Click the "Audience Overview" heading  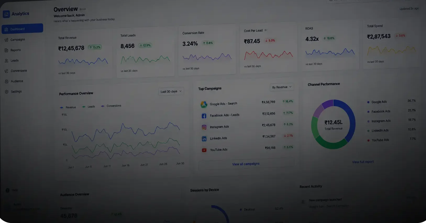[x=75, y=195]
